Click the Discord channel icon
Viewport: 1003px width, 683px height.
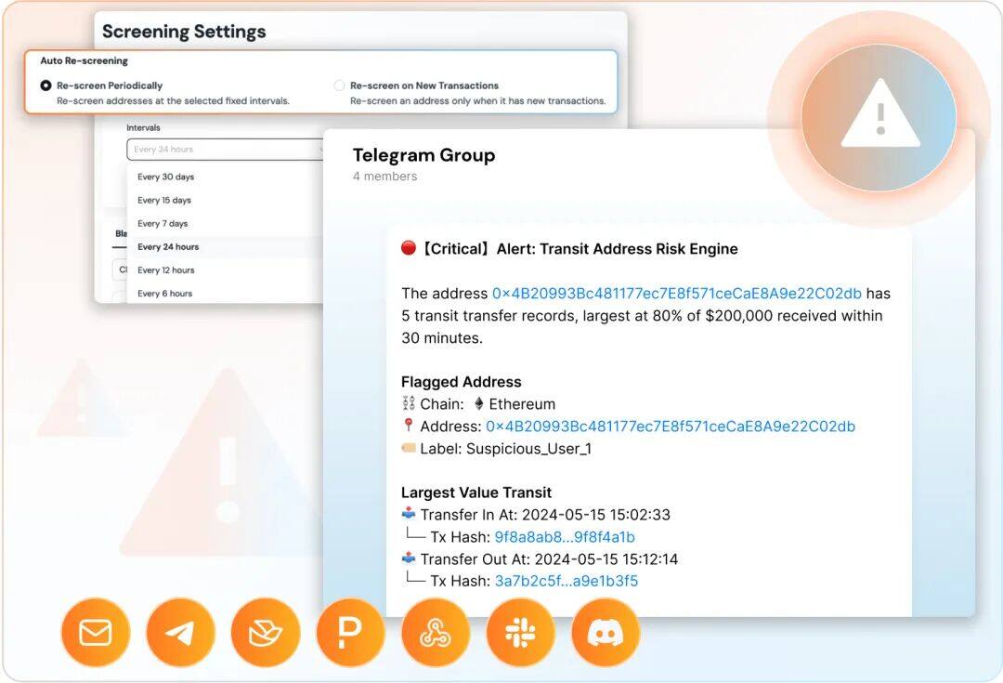[606, 633]
